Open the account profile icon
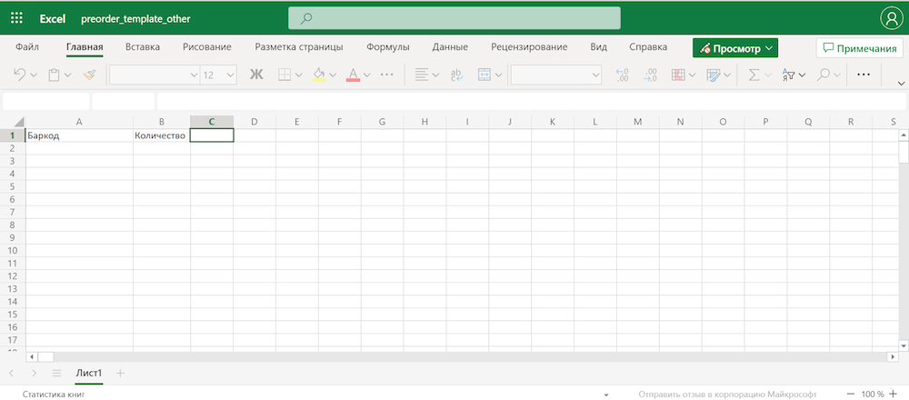Viewport: 909px width, 400px height. (891, 18)
